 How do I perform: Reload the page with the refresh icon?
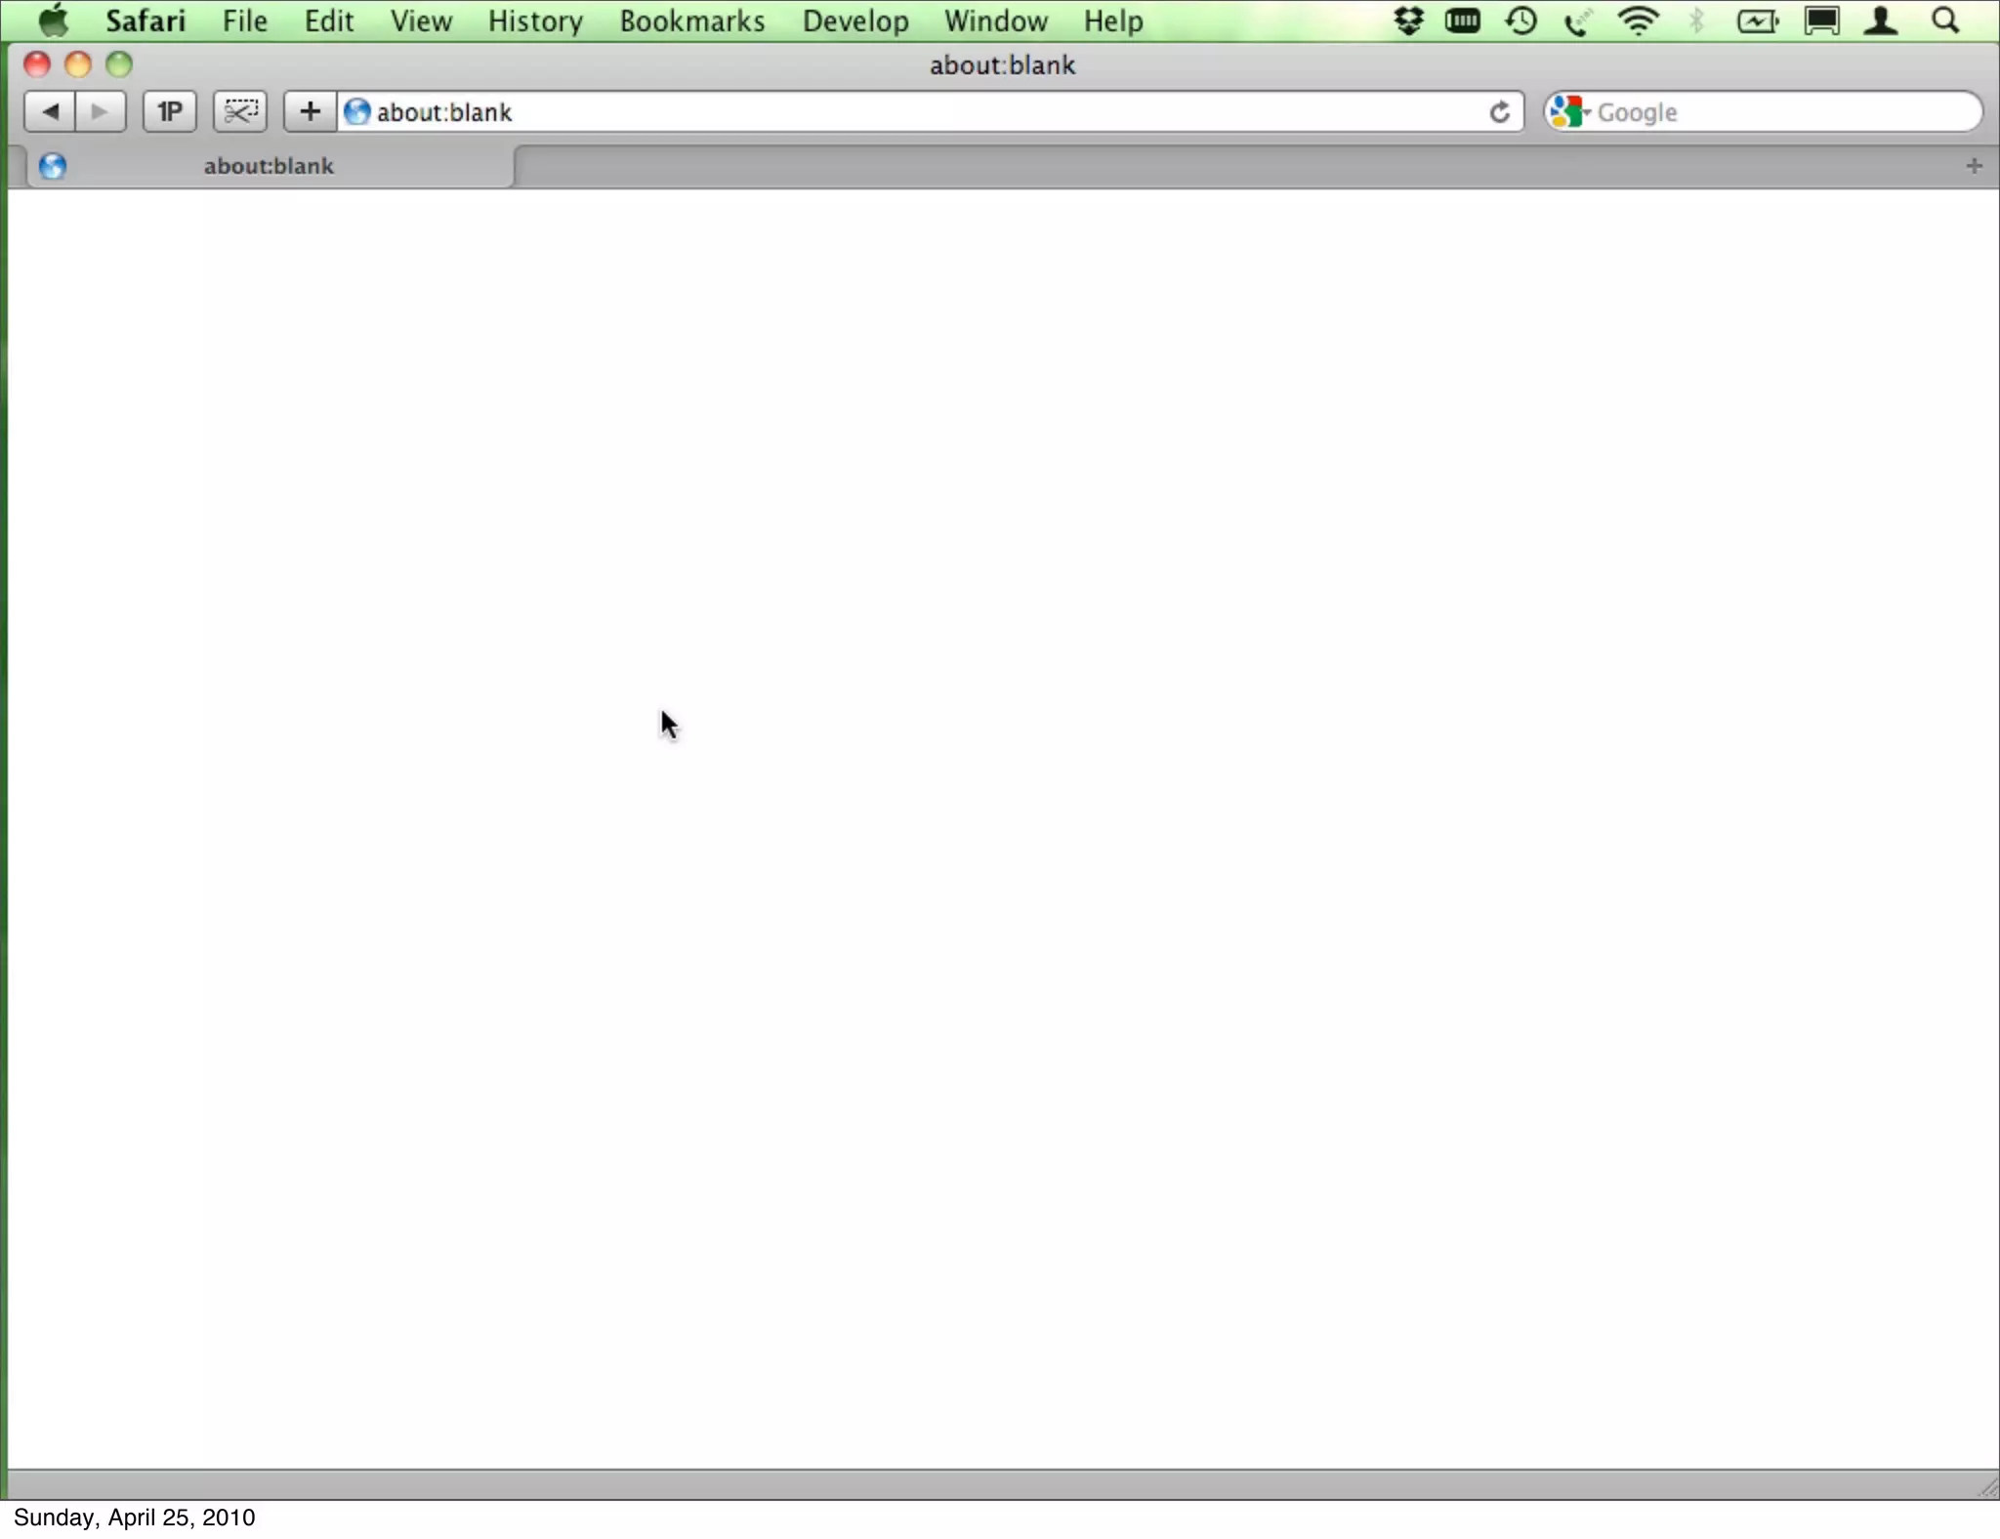pyautogui.click(x=1499, y=112)
